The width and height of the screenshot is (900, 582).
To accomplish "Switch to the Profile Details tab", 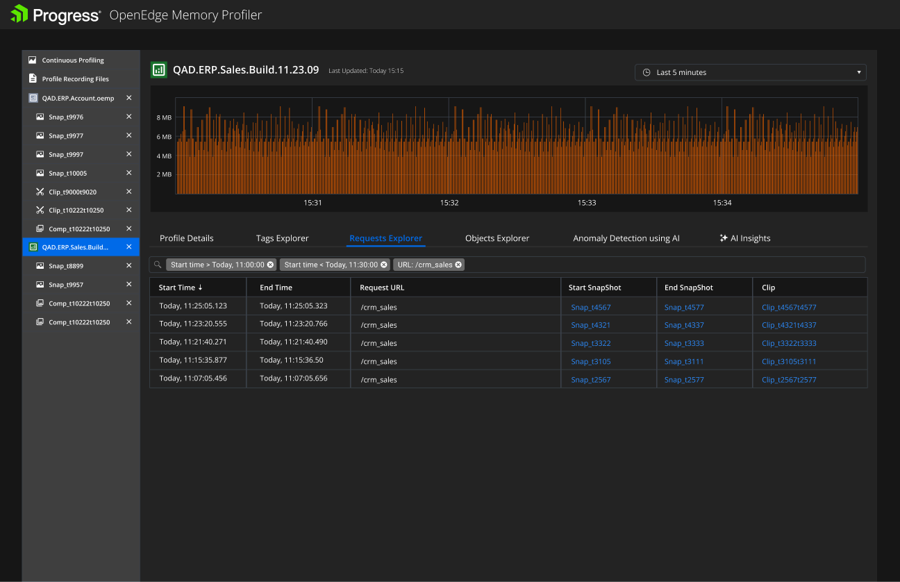I will [187, 238].
